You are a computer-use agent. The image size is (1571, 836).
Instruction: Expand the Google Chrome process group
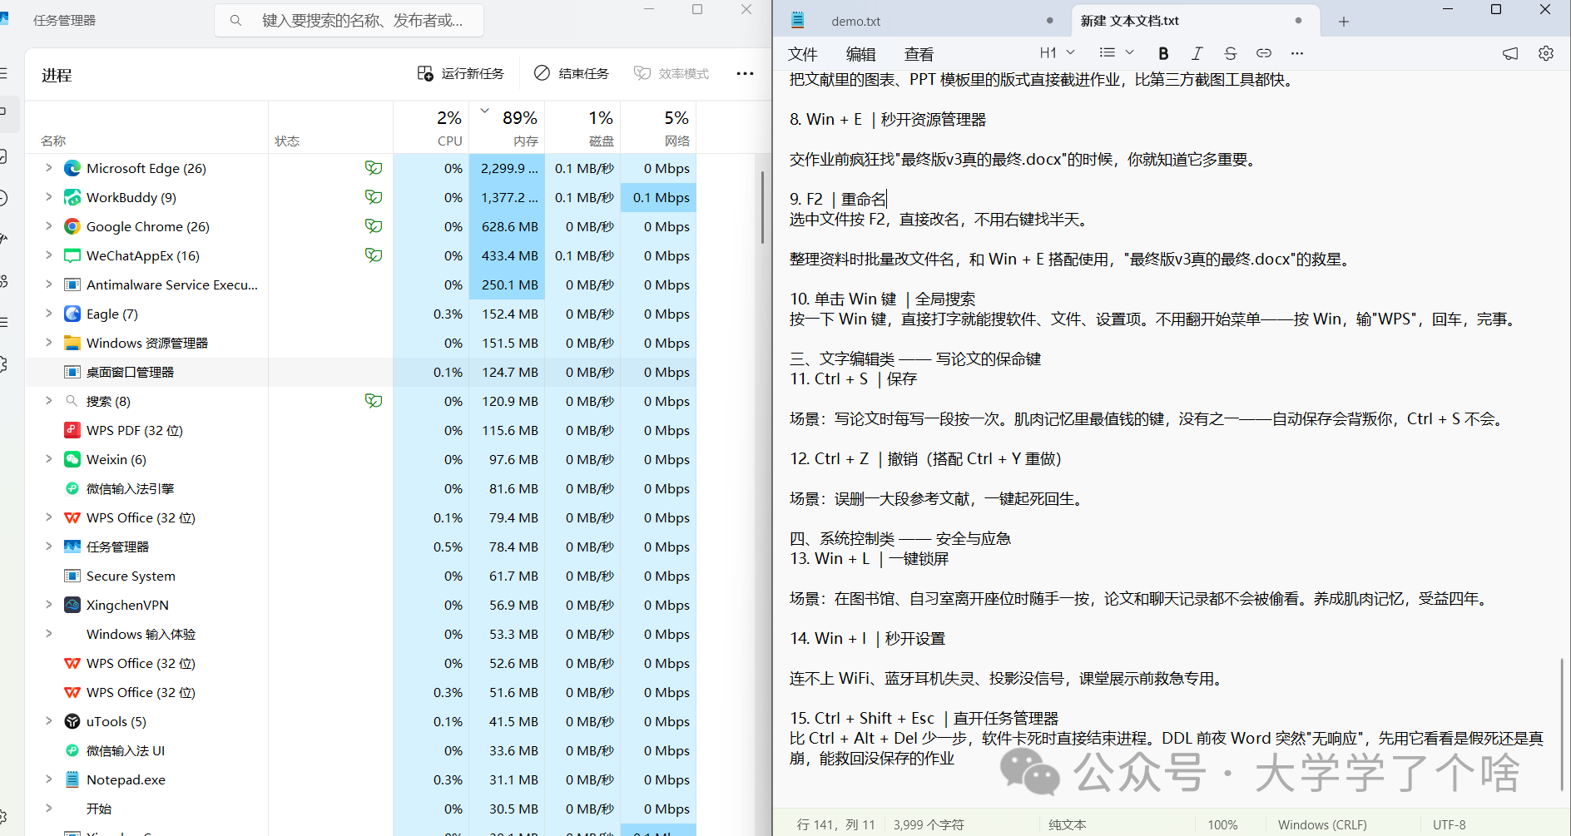point(48,226)
